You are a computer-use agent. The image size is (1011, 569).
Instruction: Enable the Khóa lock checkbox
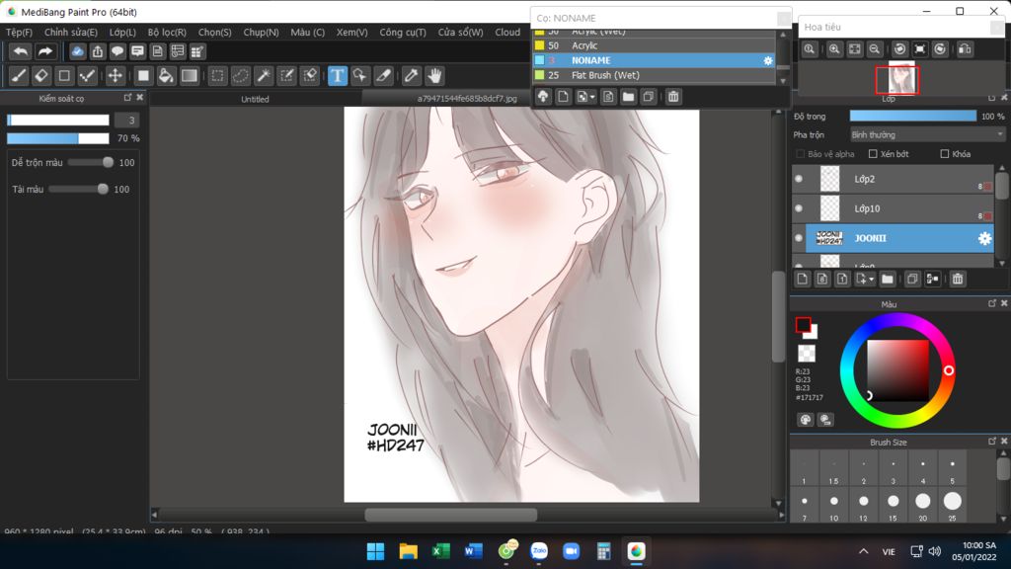945,154
